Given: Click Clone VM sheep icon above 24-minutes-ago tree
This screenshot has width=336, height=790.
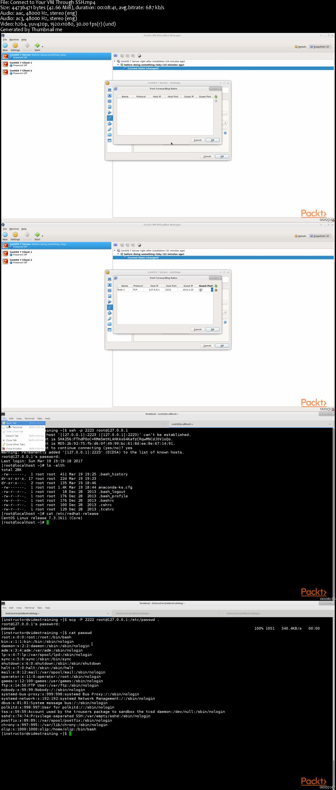Looking at the screenshot, I should pos(139,56).
